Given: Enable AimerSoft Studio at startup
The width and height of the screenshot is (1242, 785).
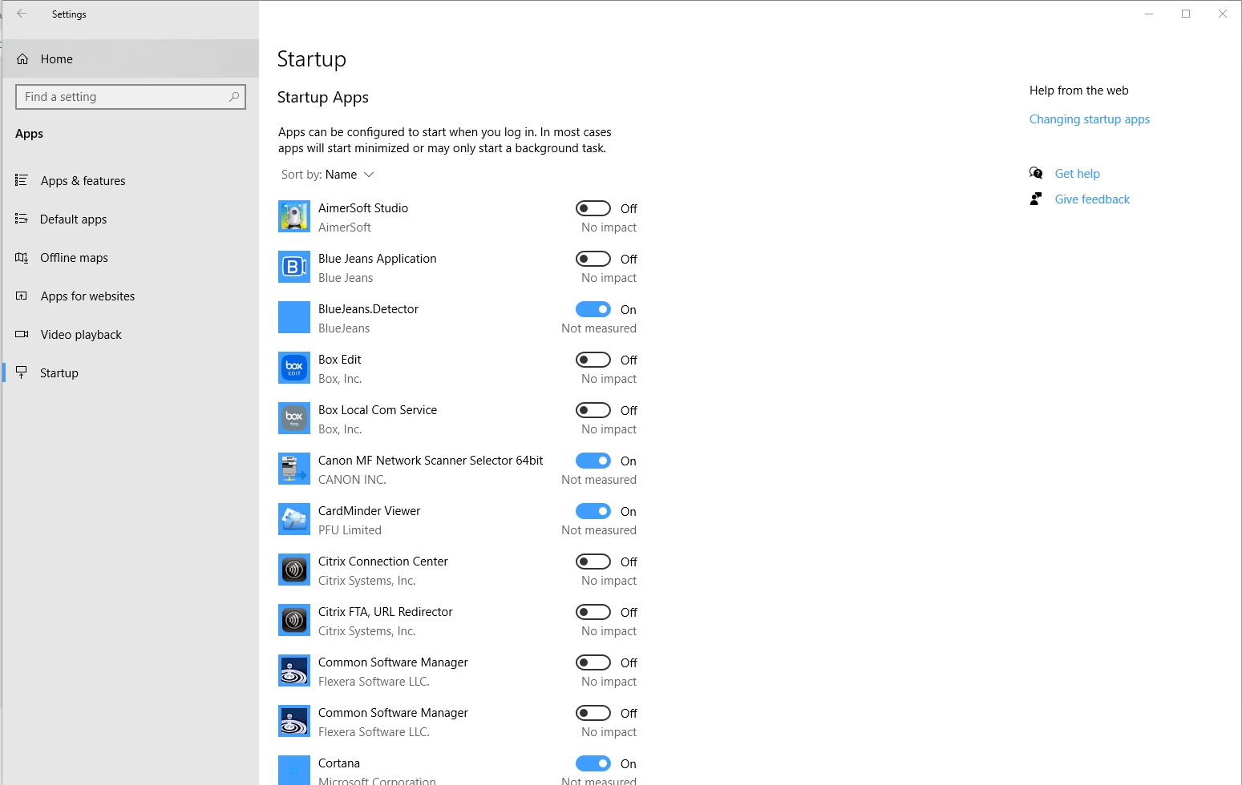Looking at the screenshot, I should point(593,208).
